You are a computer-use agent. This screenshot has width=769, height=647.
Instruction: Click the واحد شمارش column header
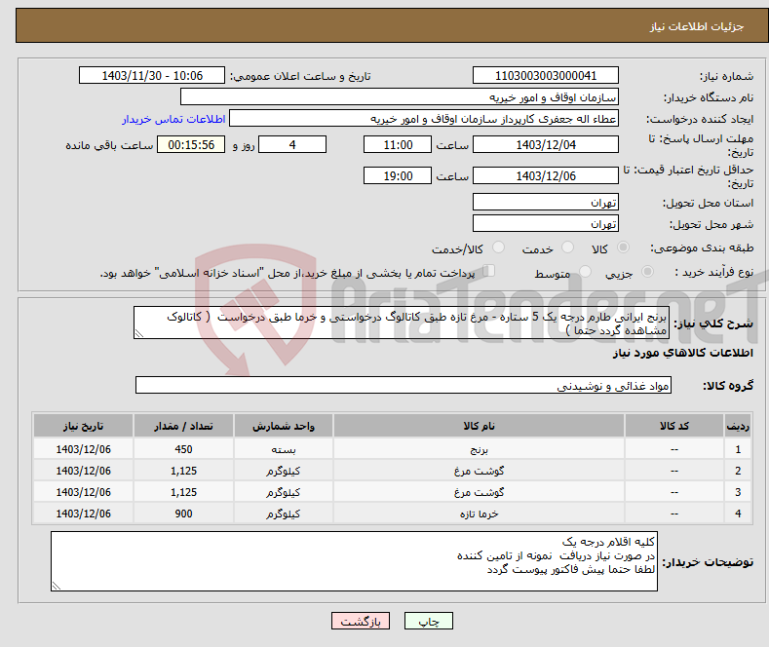tap(284, 426)
